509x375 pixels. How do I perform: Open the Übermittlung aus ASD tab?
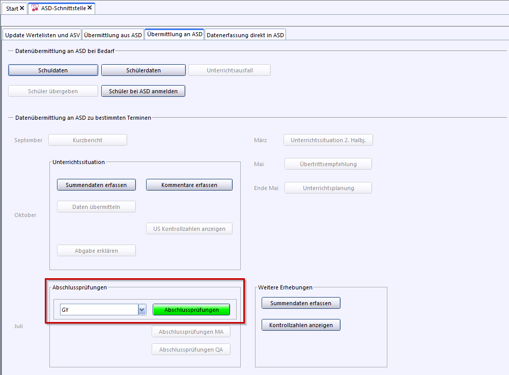(113, 35)
